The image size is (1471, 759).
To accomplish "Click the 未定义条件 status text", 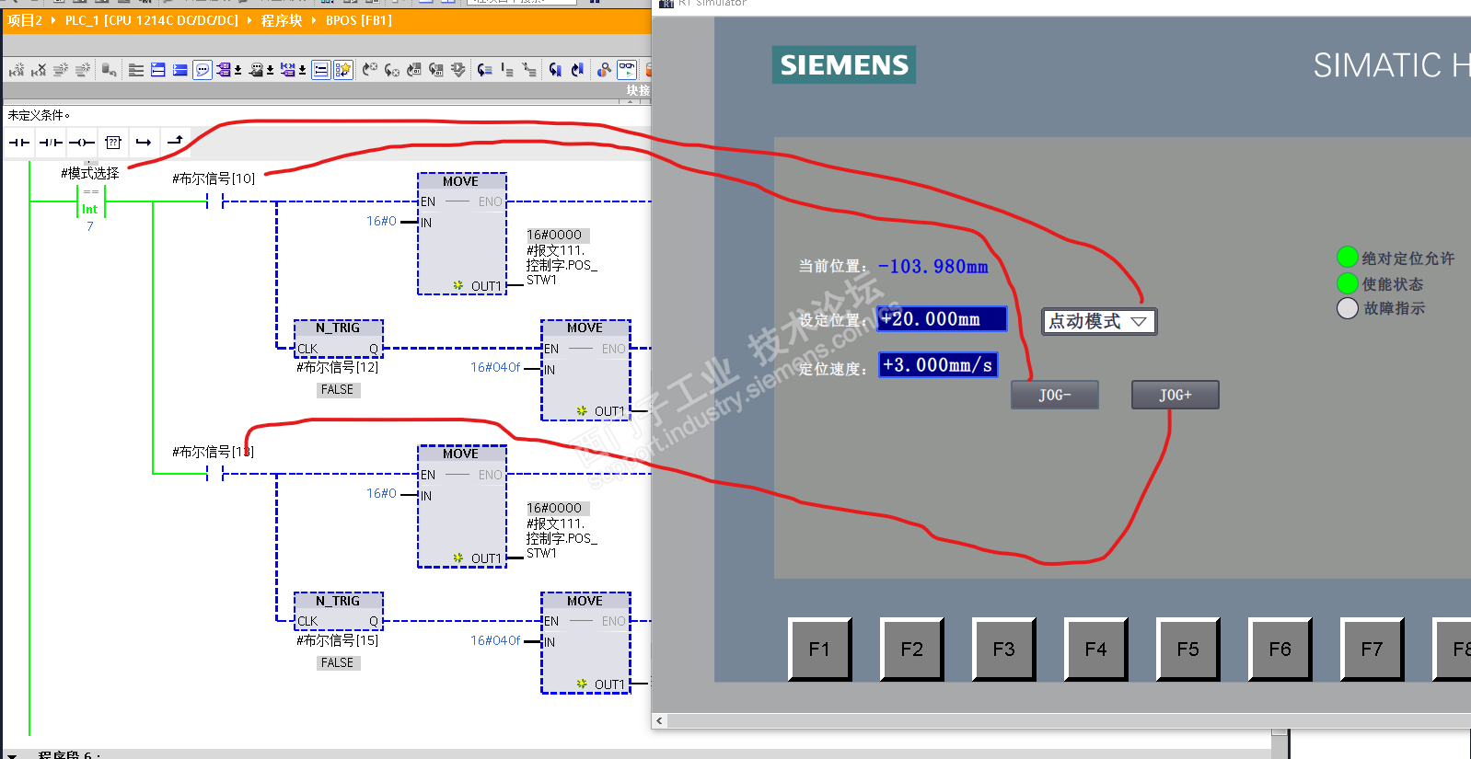I will (x=39, y=115).
